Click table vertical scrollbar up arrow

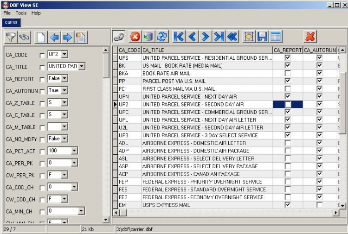343,50
